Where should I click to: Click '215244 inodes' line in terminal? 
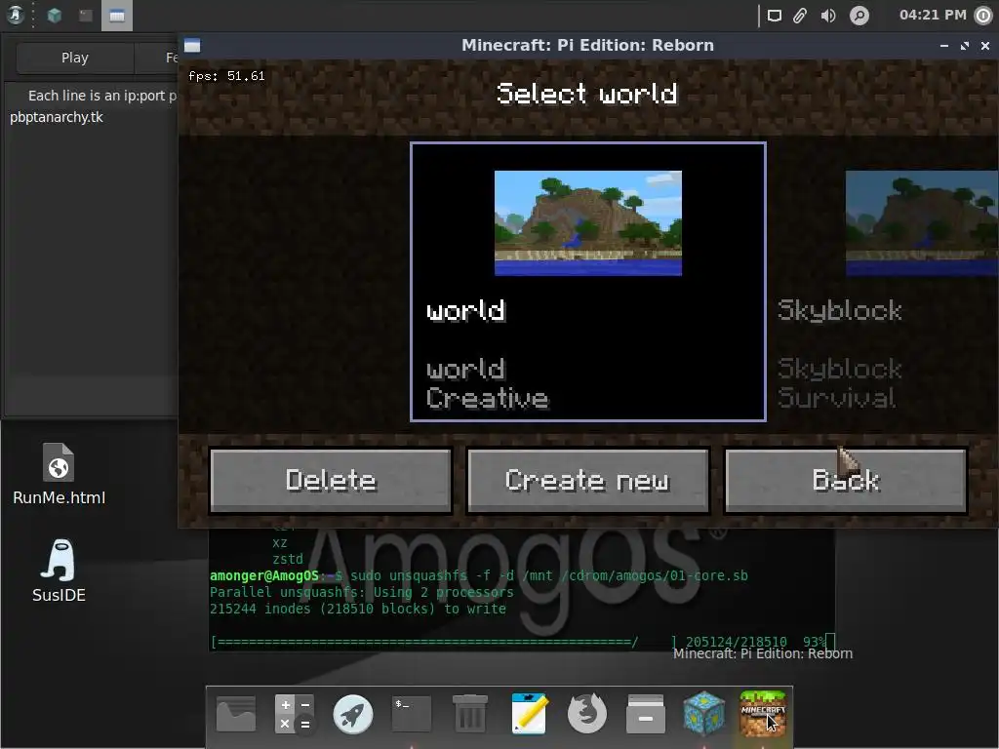click(358, 609)
